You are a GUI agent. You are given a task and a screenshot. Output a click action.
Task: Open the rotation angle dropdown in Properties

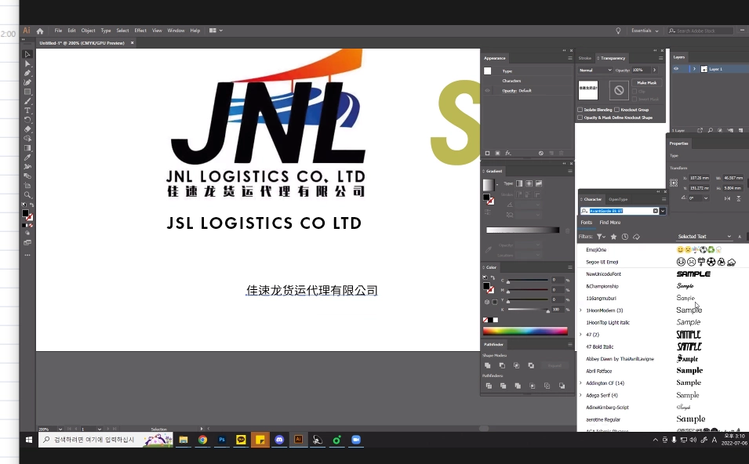(x=706, y=198)
